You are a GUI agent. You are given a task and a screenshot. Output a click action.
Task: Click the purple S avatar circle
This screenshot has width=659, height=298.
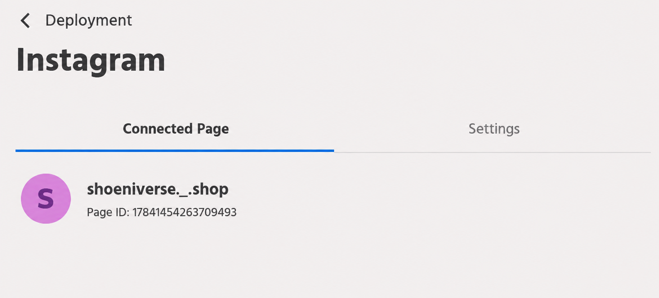point(46,198)
